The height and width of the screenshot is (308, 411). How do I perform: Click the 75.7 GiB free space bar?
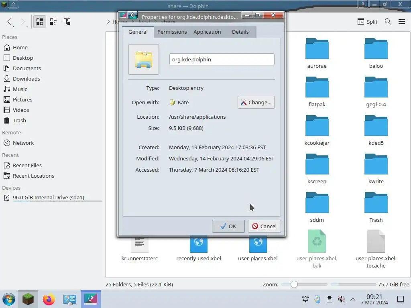point(353,284)
